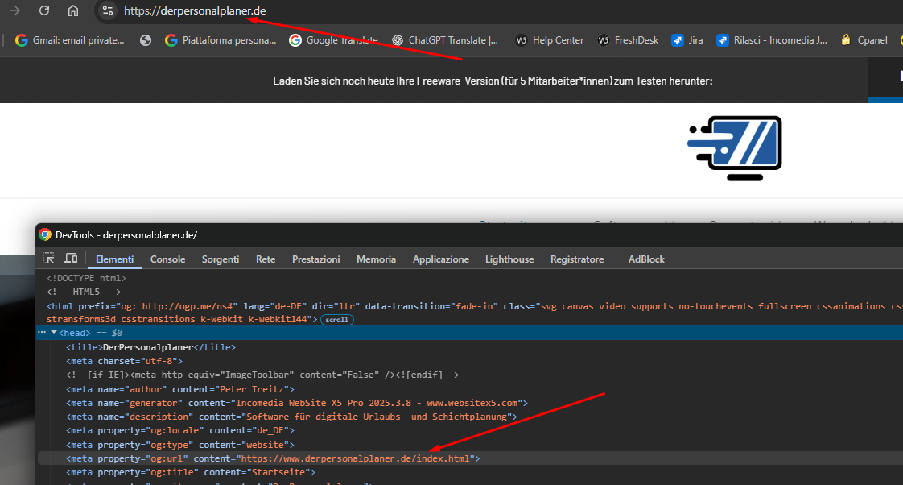
Task: Activate the inspect element picker tool
Action: pos(49,259)
